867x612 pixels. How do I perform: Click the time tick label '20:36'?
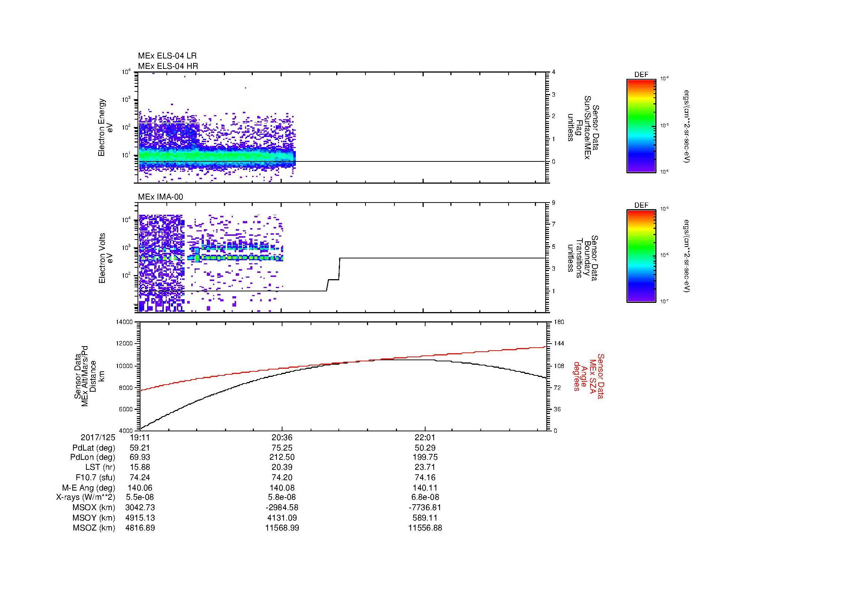[282, 437]
